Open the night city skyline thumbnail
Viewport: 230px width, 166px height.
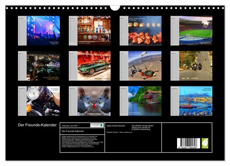[x=39, y=66]
